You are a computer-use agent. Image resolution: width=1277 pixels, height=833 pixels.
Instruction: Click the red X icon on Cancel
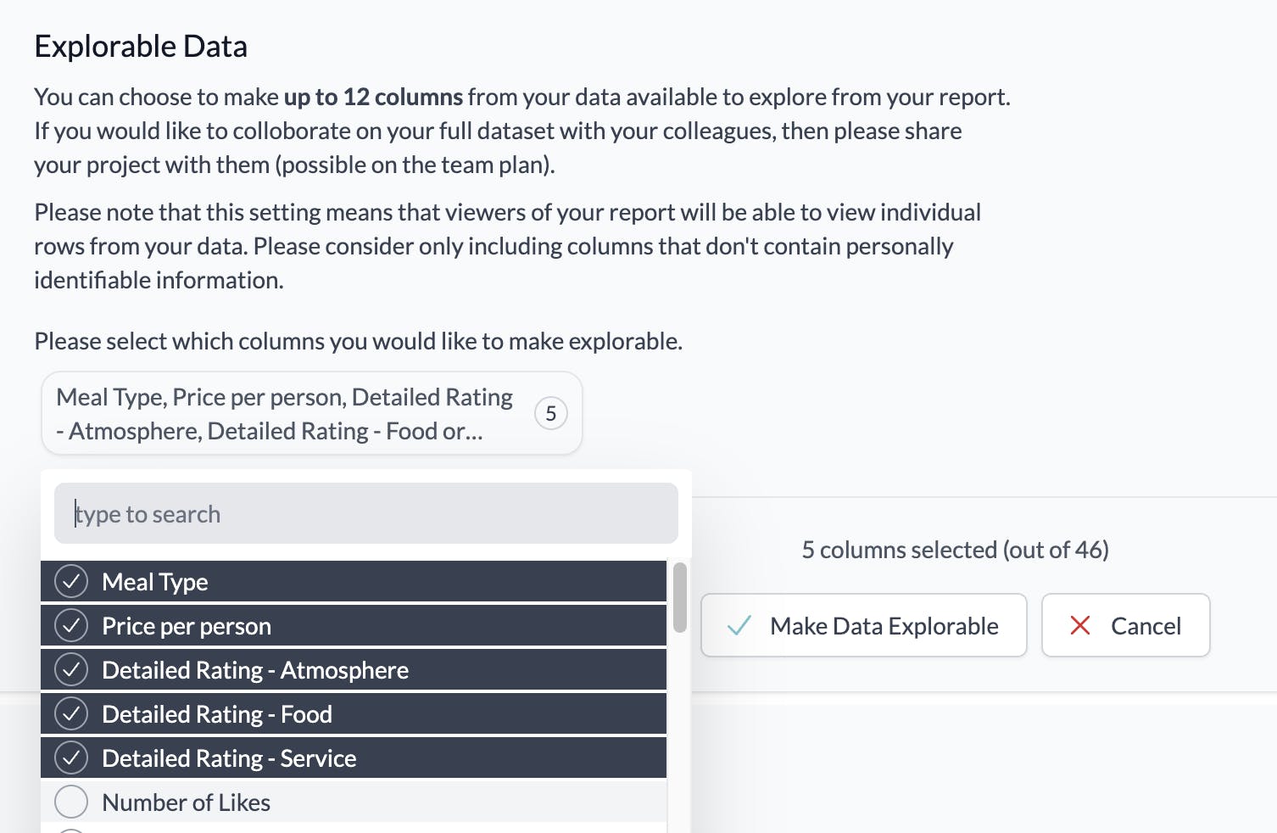pos(1080,626)
